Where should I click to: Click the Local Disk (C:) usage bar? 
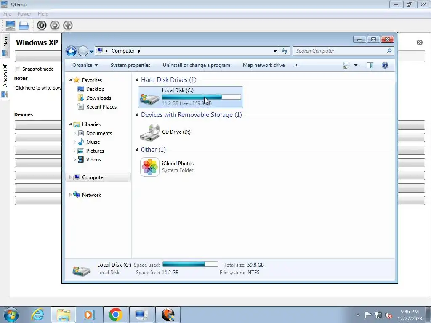(x=201, y=97)
